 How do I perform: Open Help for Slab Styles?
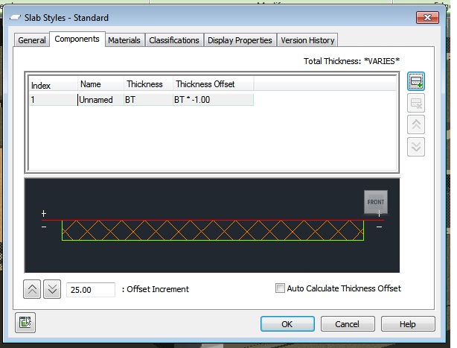tap(408, 324)
